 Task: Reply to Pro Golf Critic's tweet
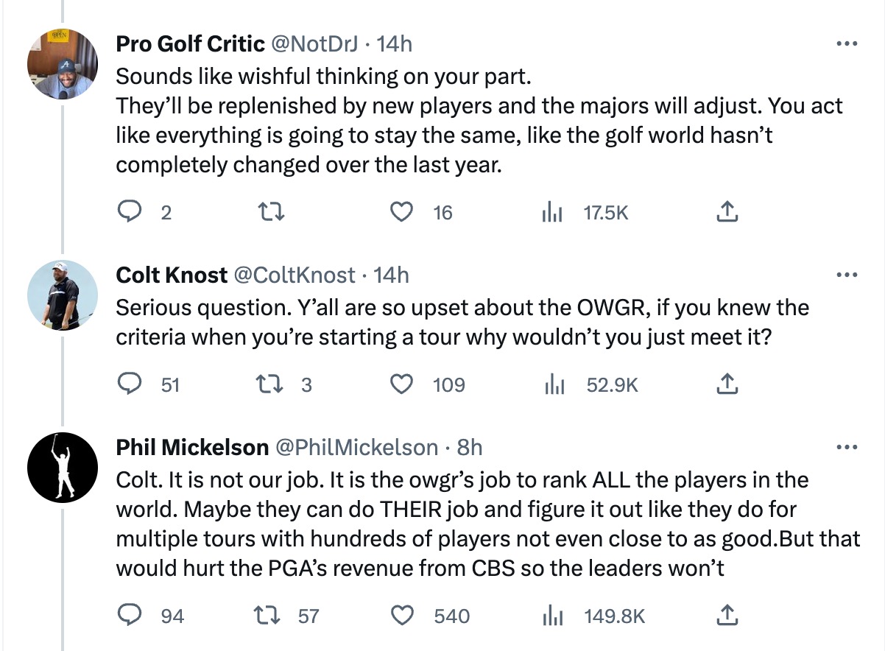click(x=130, y=213)
